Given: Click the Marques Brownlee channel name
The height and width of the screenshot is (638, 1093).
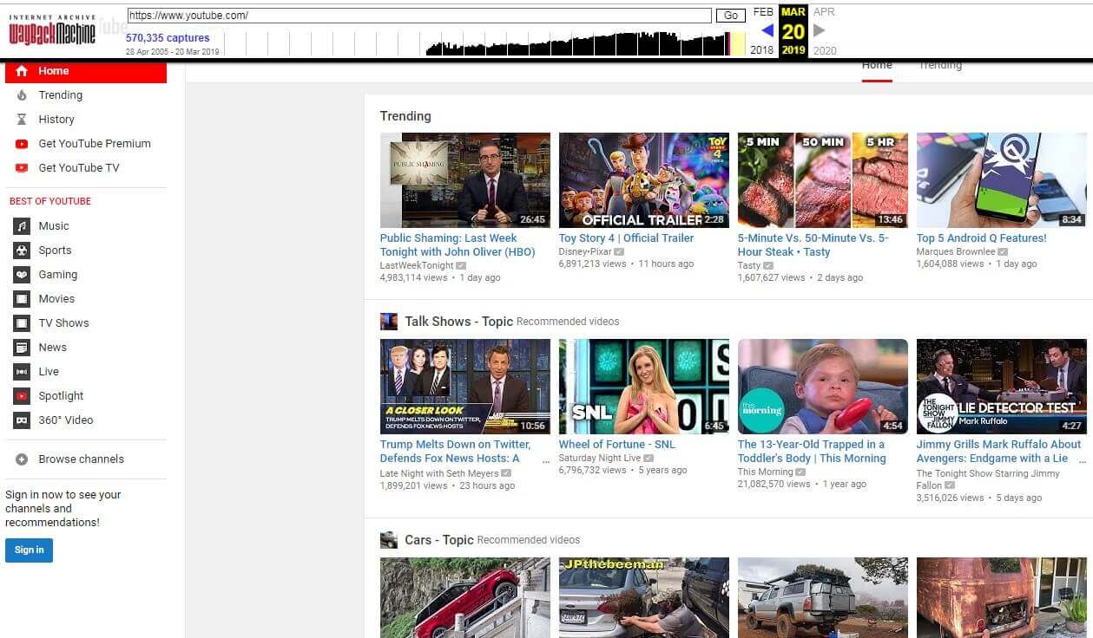Looking at the screenshot, I should click(x=956, y=252).
